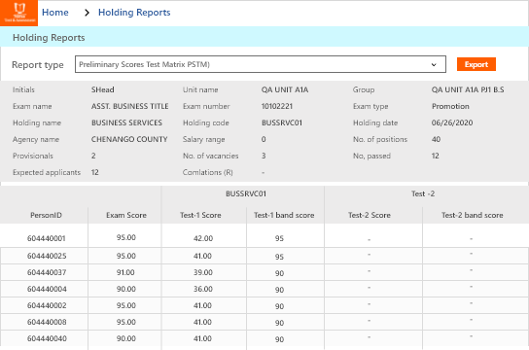Click Test-1 Score 42.00 cell
The image size is (529, 350).
click(203, 238)
